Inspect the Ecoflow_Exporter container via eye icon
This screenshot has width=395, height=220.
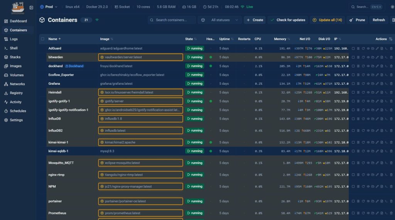(x=368, y=75)
